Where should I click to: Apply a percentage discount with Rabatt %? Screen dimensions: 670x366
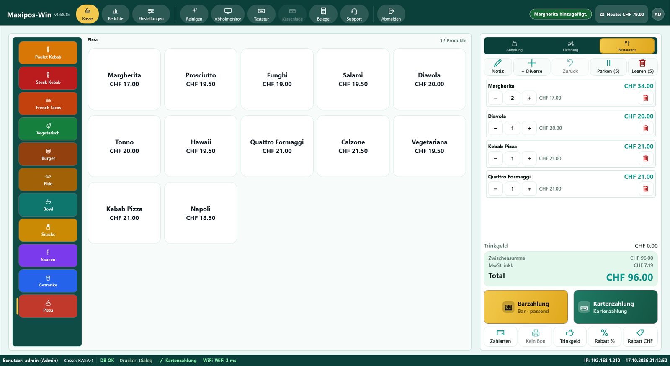(x=605, y=336)
